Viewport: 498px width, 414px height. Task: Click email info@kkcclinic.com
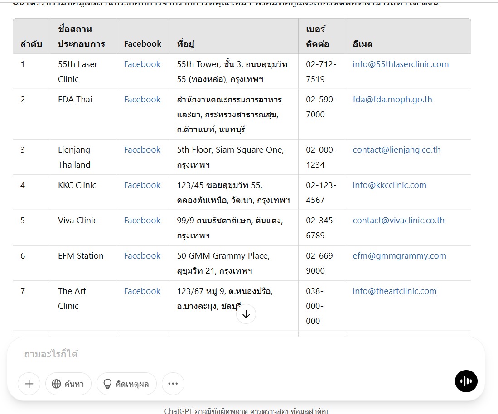click(x=389, y=185)
